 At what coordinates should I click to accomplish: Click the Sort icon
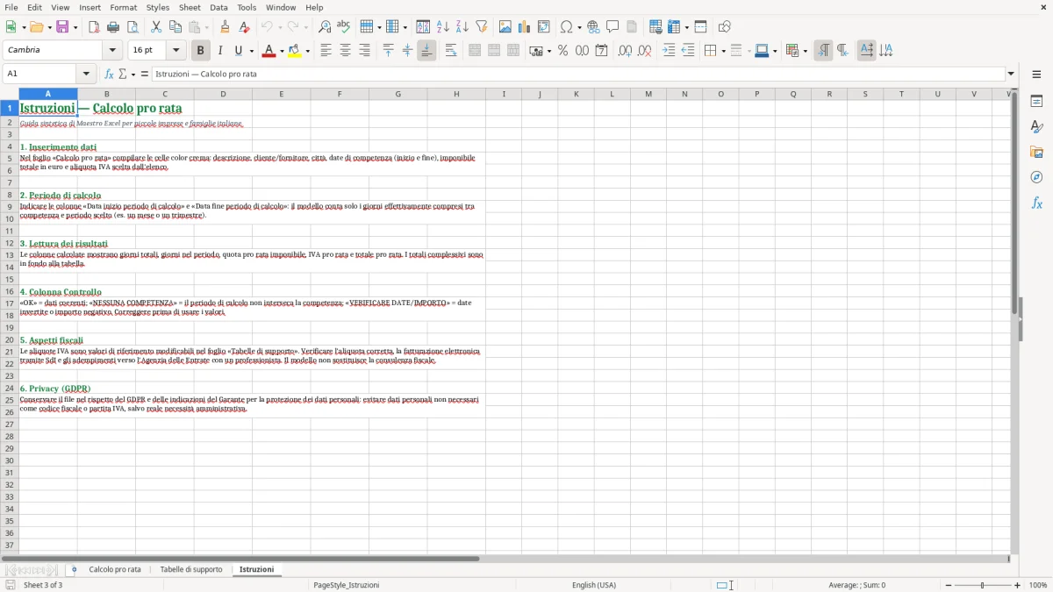[423, 27]
